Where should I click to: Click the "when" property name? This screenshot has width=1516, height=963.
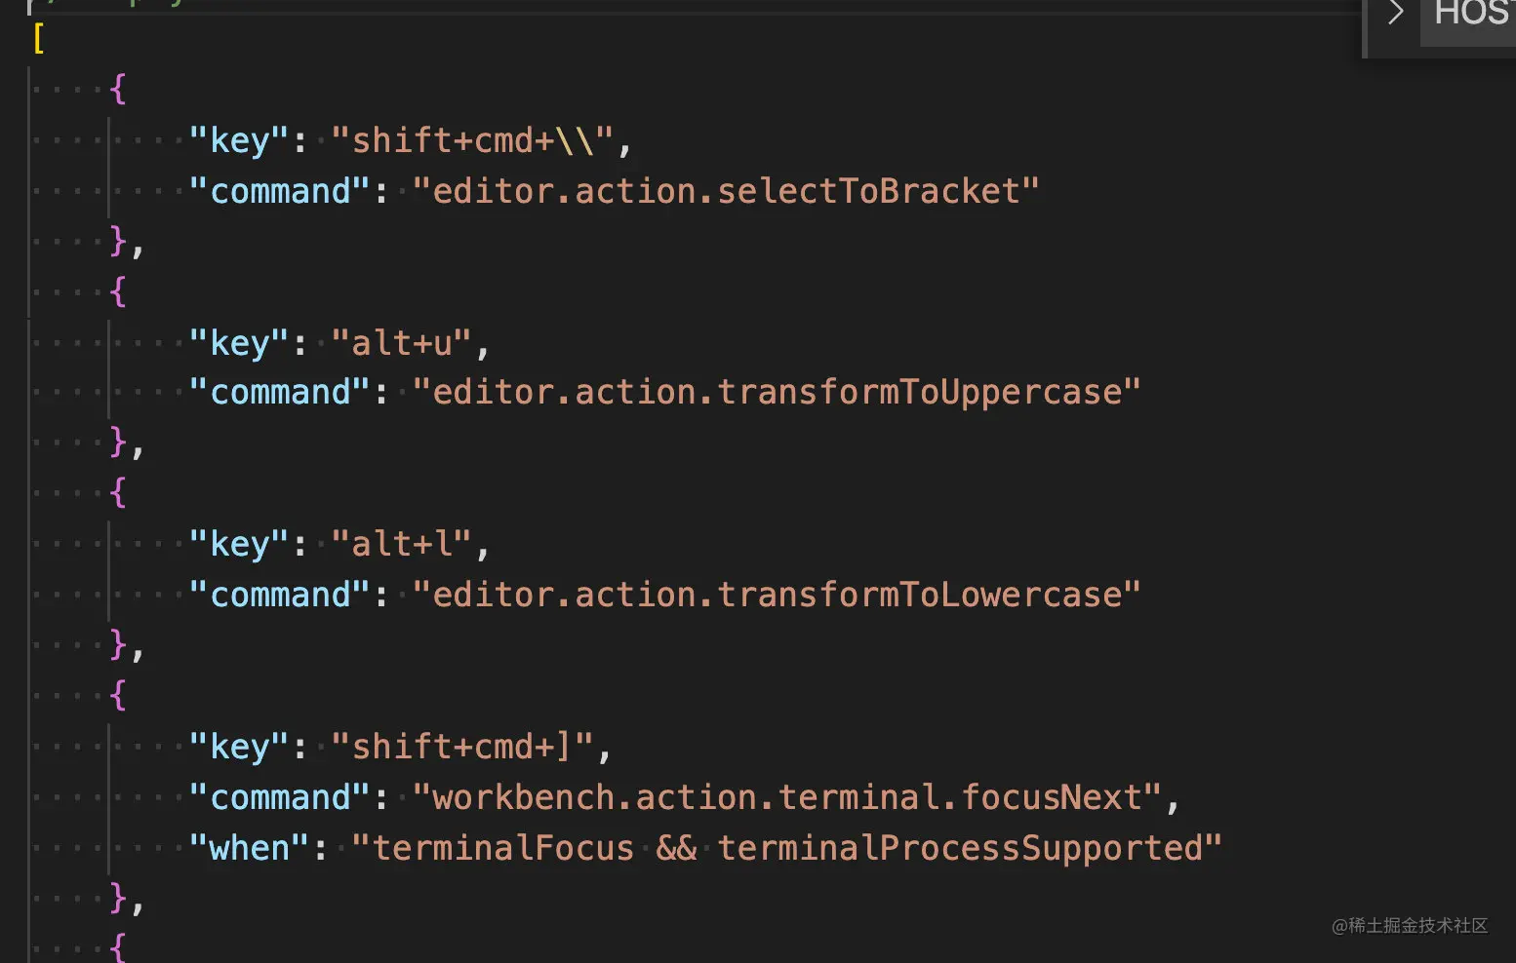pos(250,848)
